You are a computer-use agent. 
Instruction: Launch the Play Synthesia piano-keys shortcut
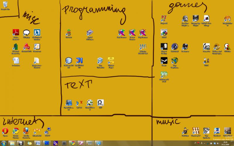coord(207,131)
